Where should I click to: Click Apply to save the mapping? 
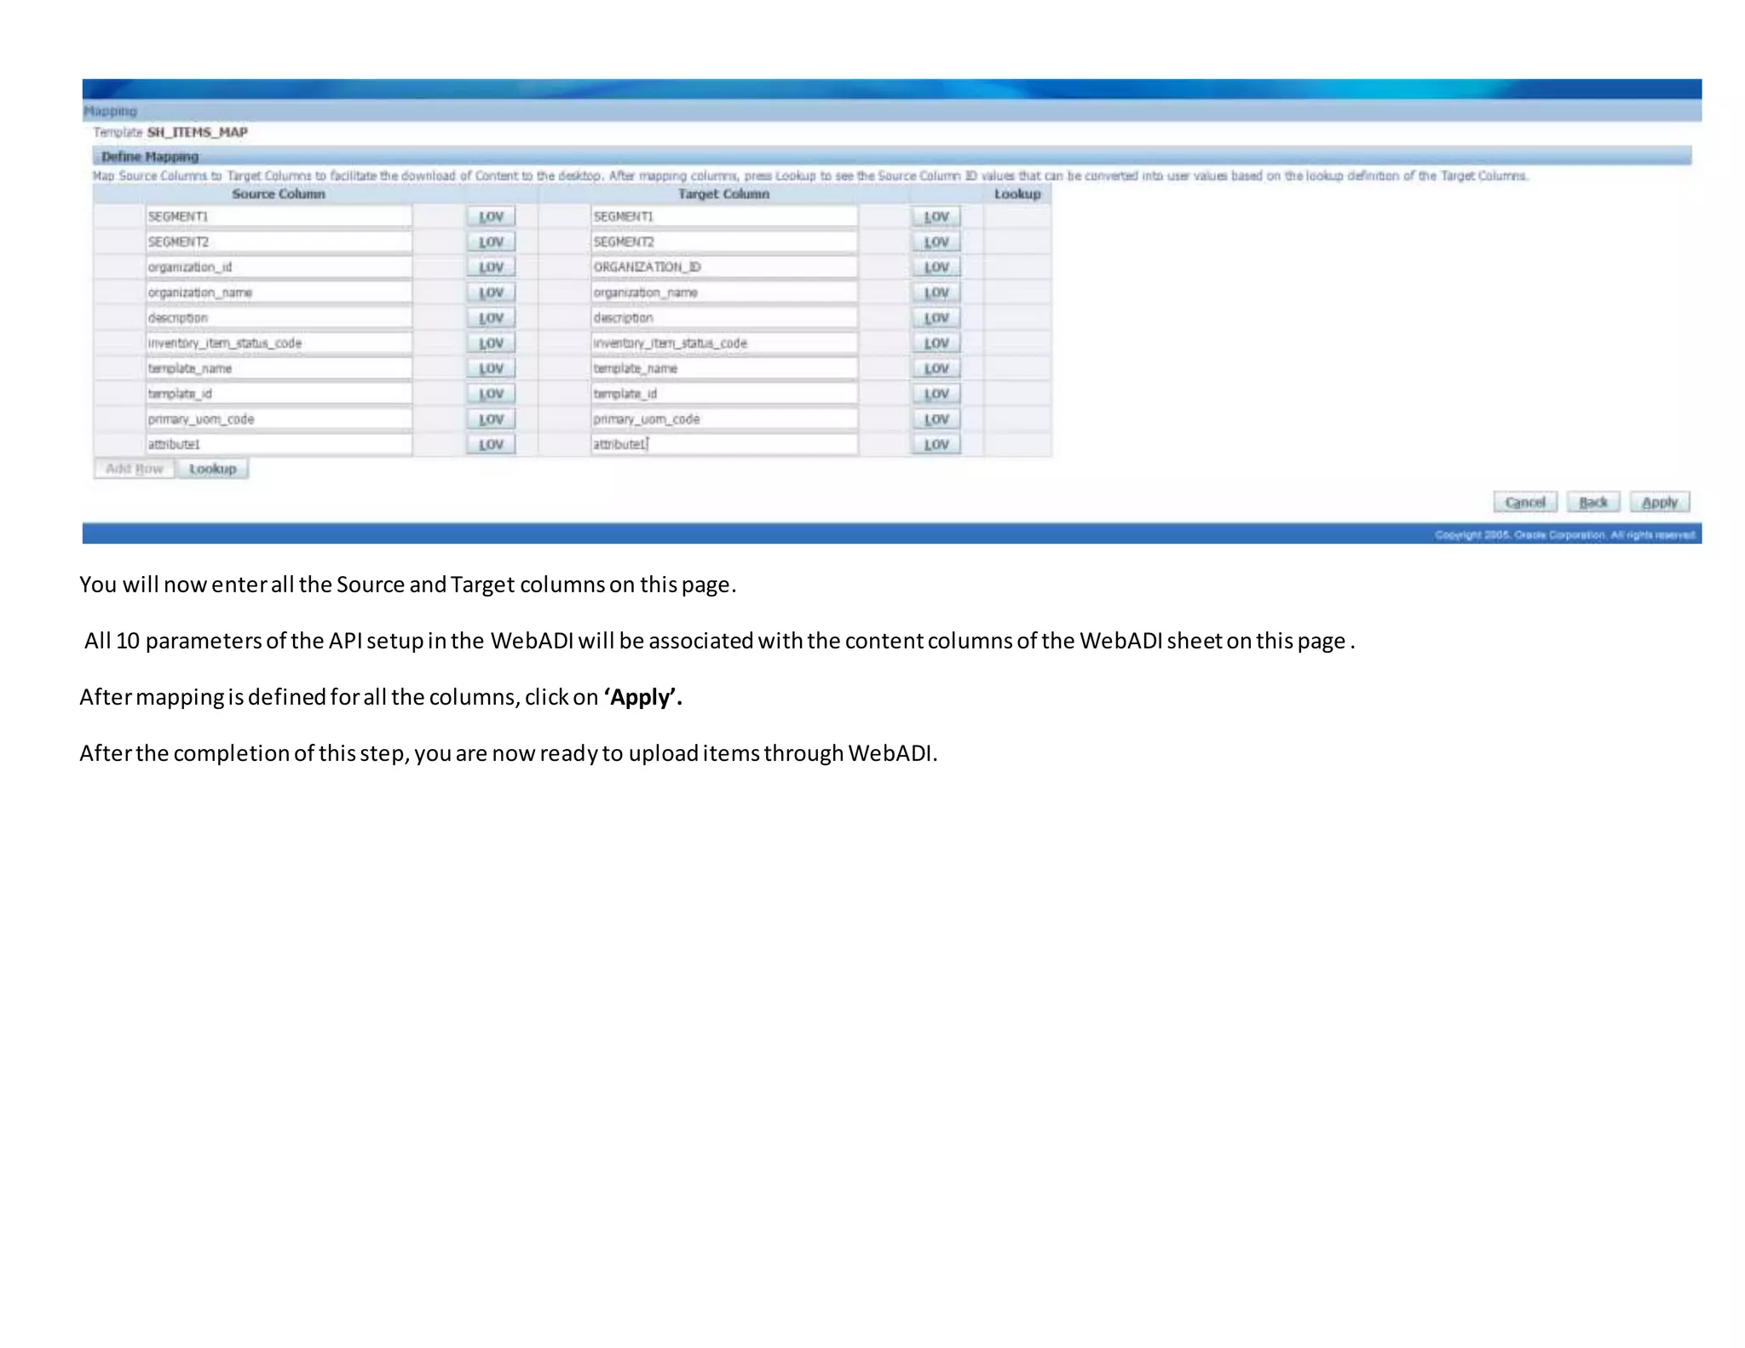[1659, 502]
